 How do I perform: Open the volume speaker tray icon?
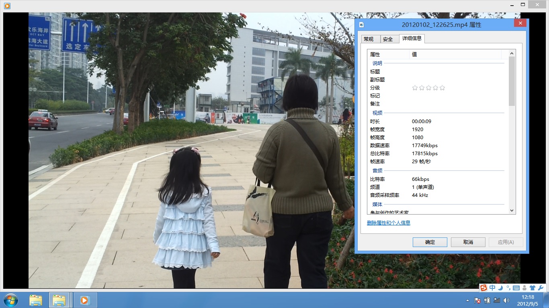(x=506, y=300)
